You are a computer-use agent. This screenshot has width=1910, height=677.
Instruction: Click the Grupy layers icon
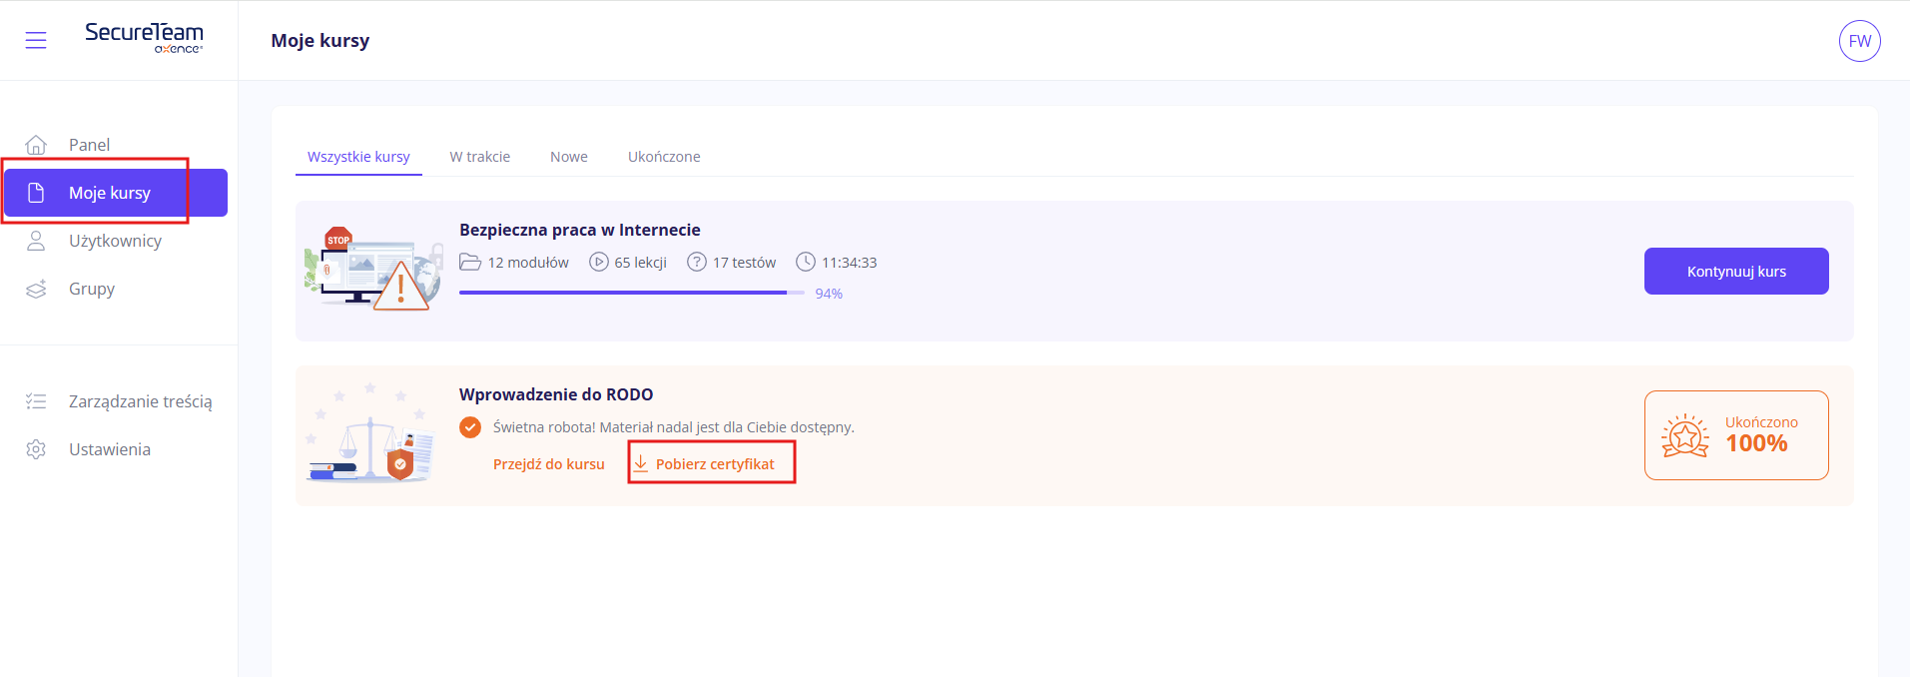click(x=36, y=289)
